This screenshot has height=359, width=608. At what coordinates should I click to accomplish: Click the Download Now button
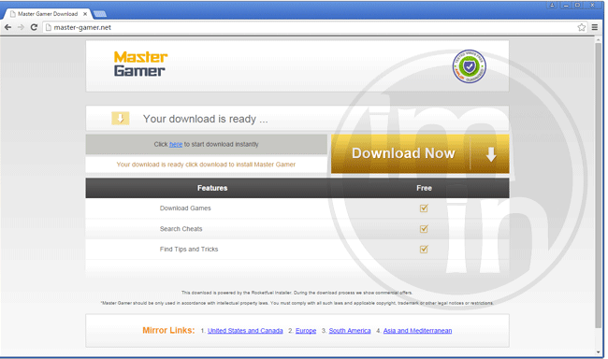coord(420,153)
